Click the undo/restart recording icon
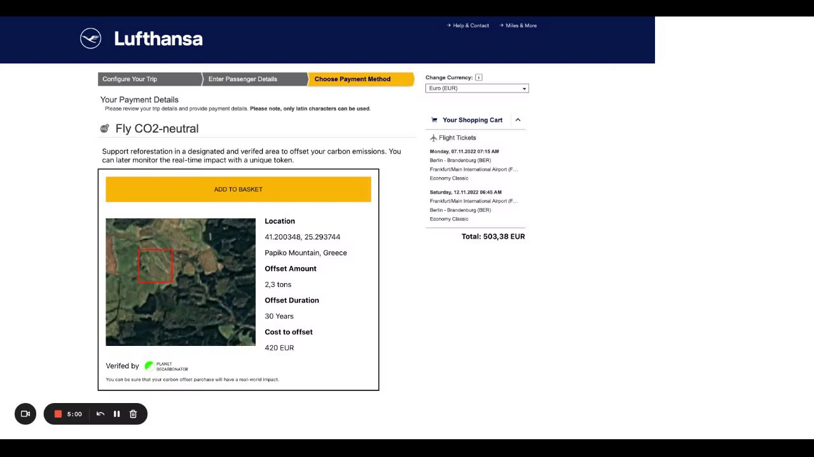Image resolution: width=814 pixels, height=457 pixels. coord(100,414)
